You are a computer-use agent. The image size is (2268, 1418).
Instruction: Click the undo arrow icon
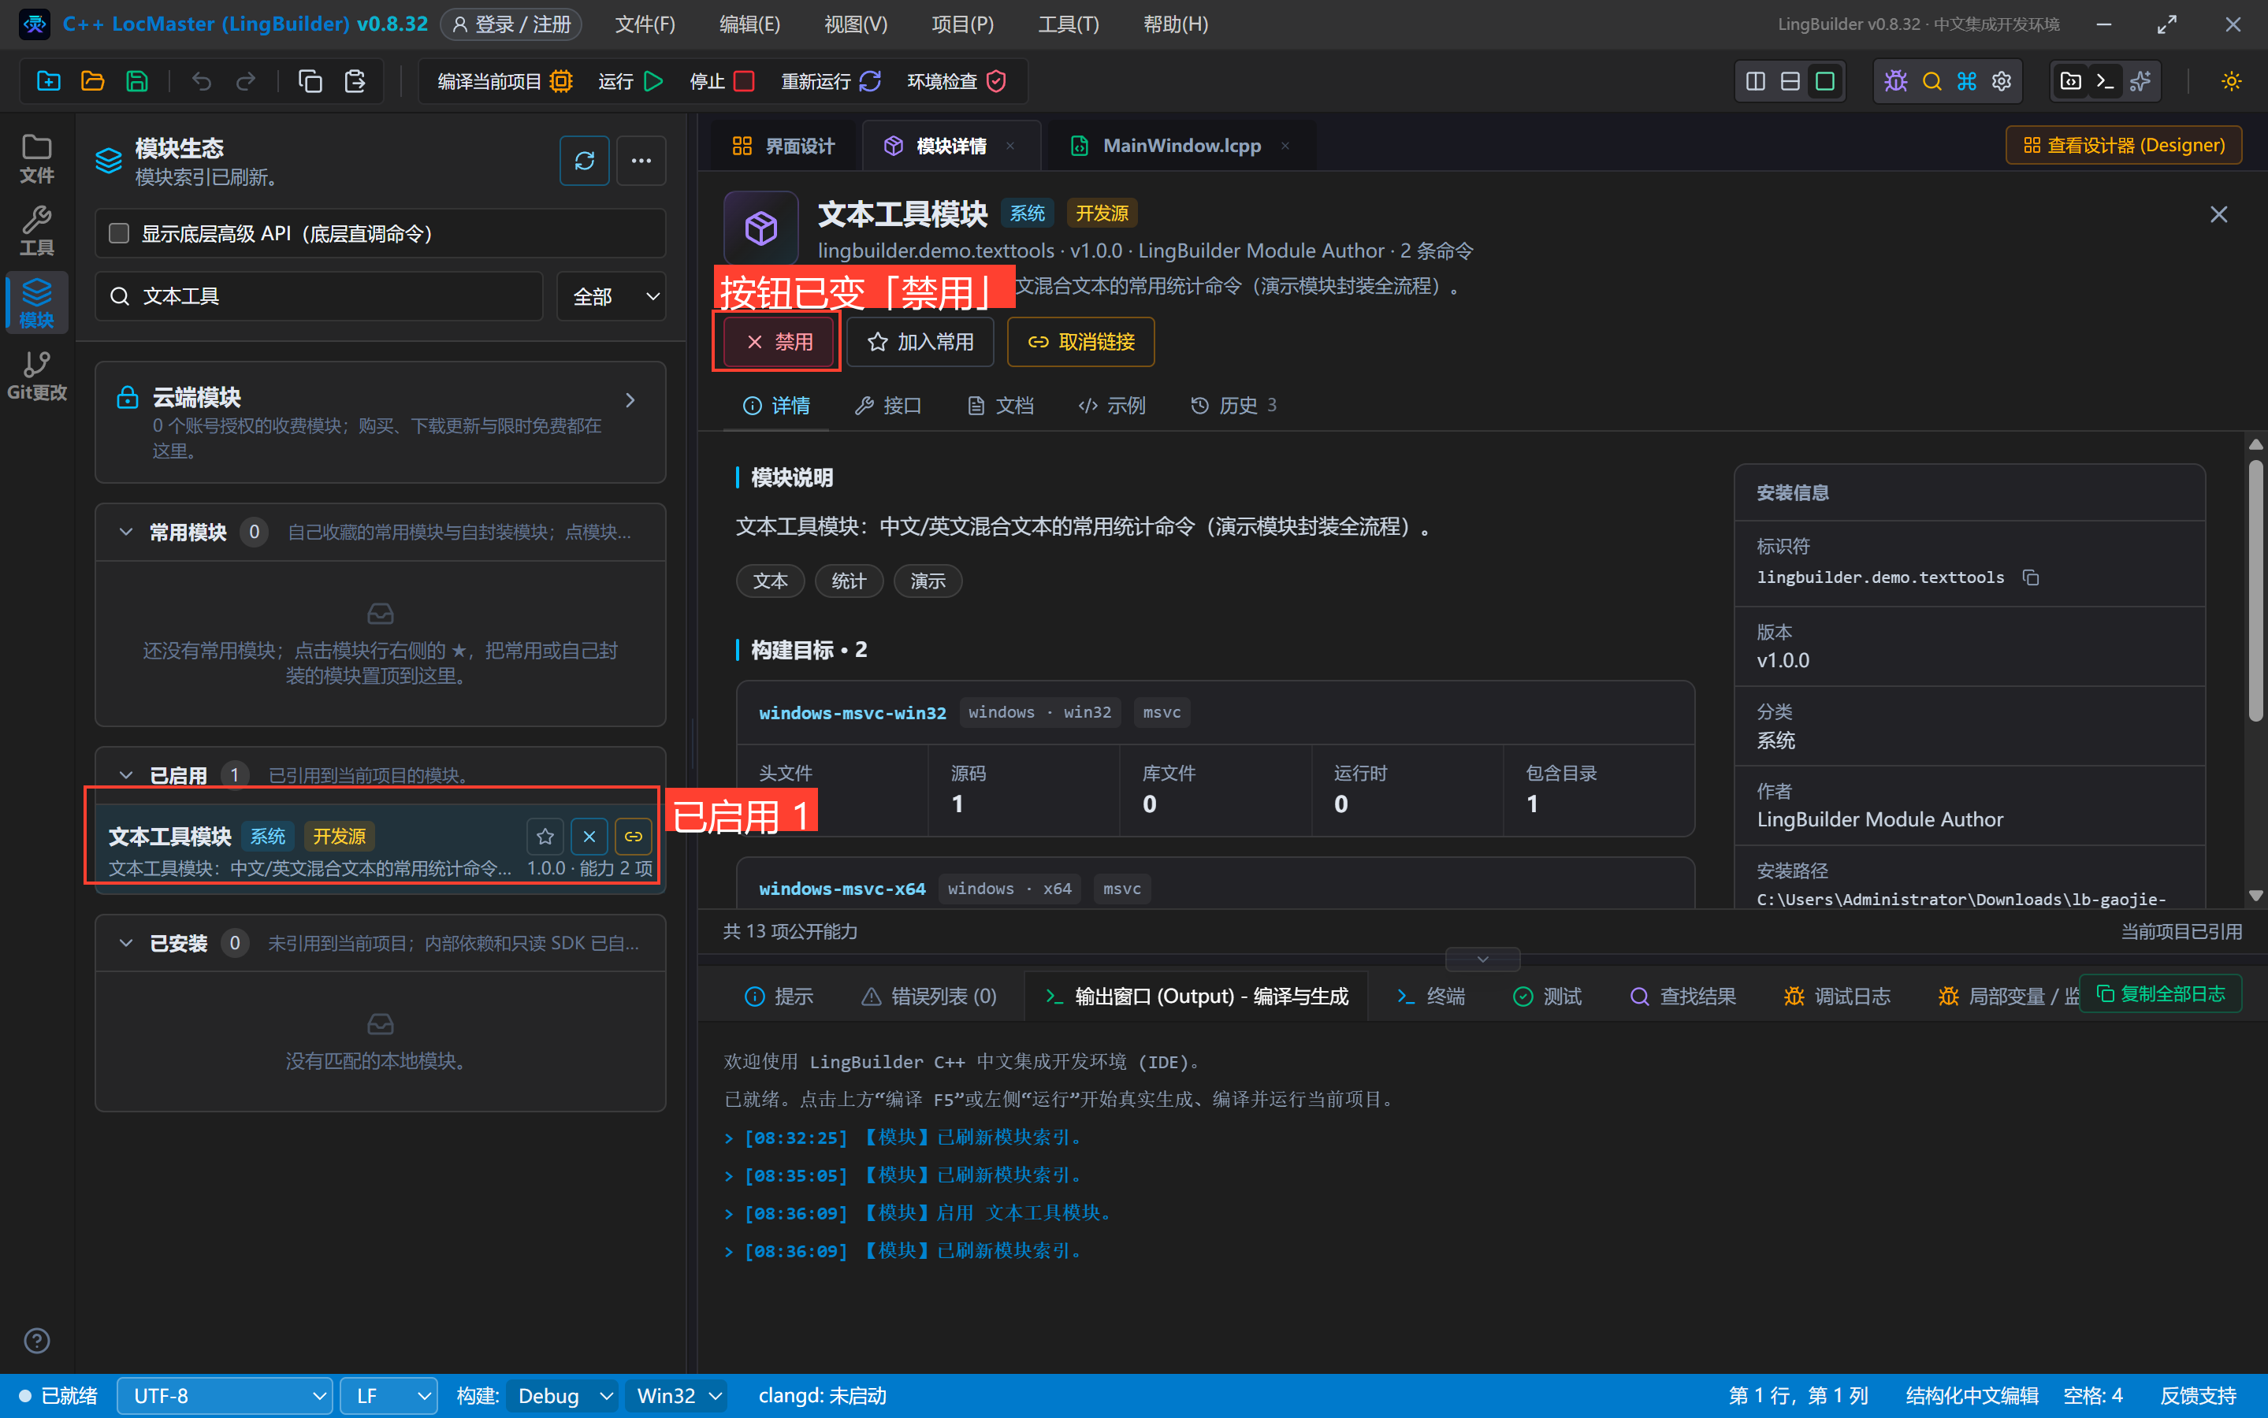tap(202, 80)
